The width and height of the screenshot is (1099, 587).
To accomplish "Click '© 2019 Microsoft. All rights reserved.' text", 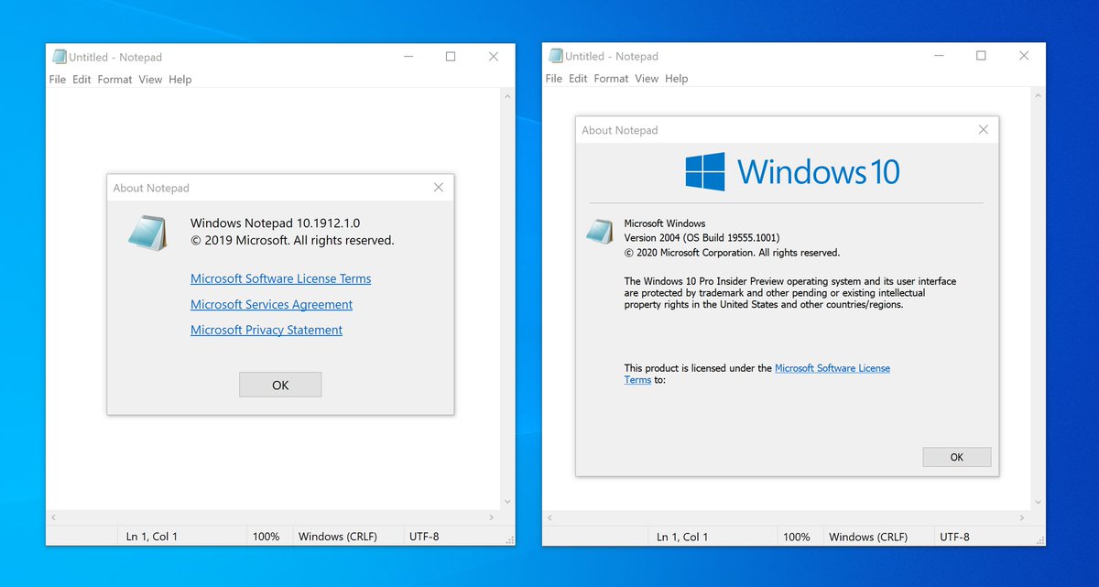I will coord(292,241).
